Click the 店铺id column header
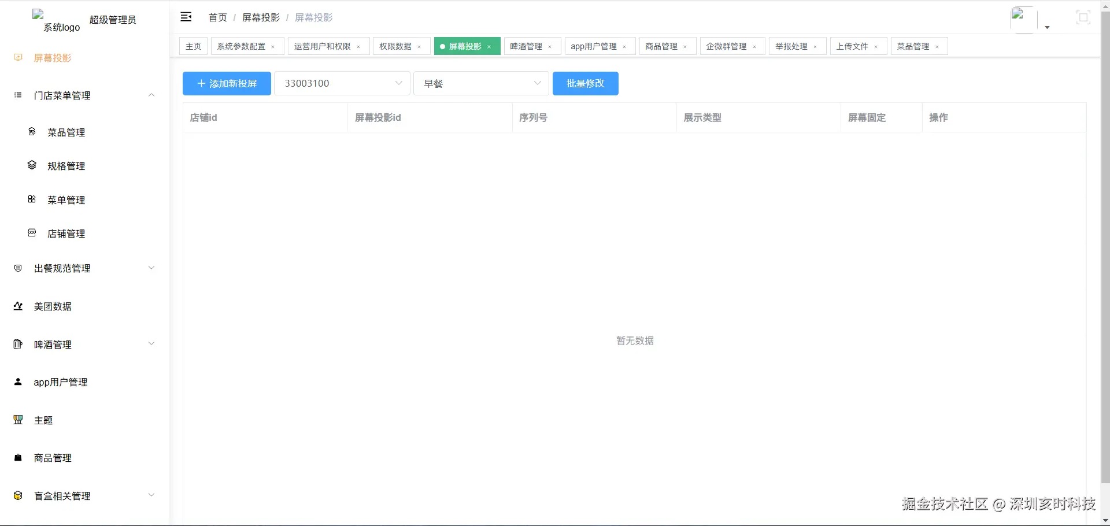 (x=265, y=117)
